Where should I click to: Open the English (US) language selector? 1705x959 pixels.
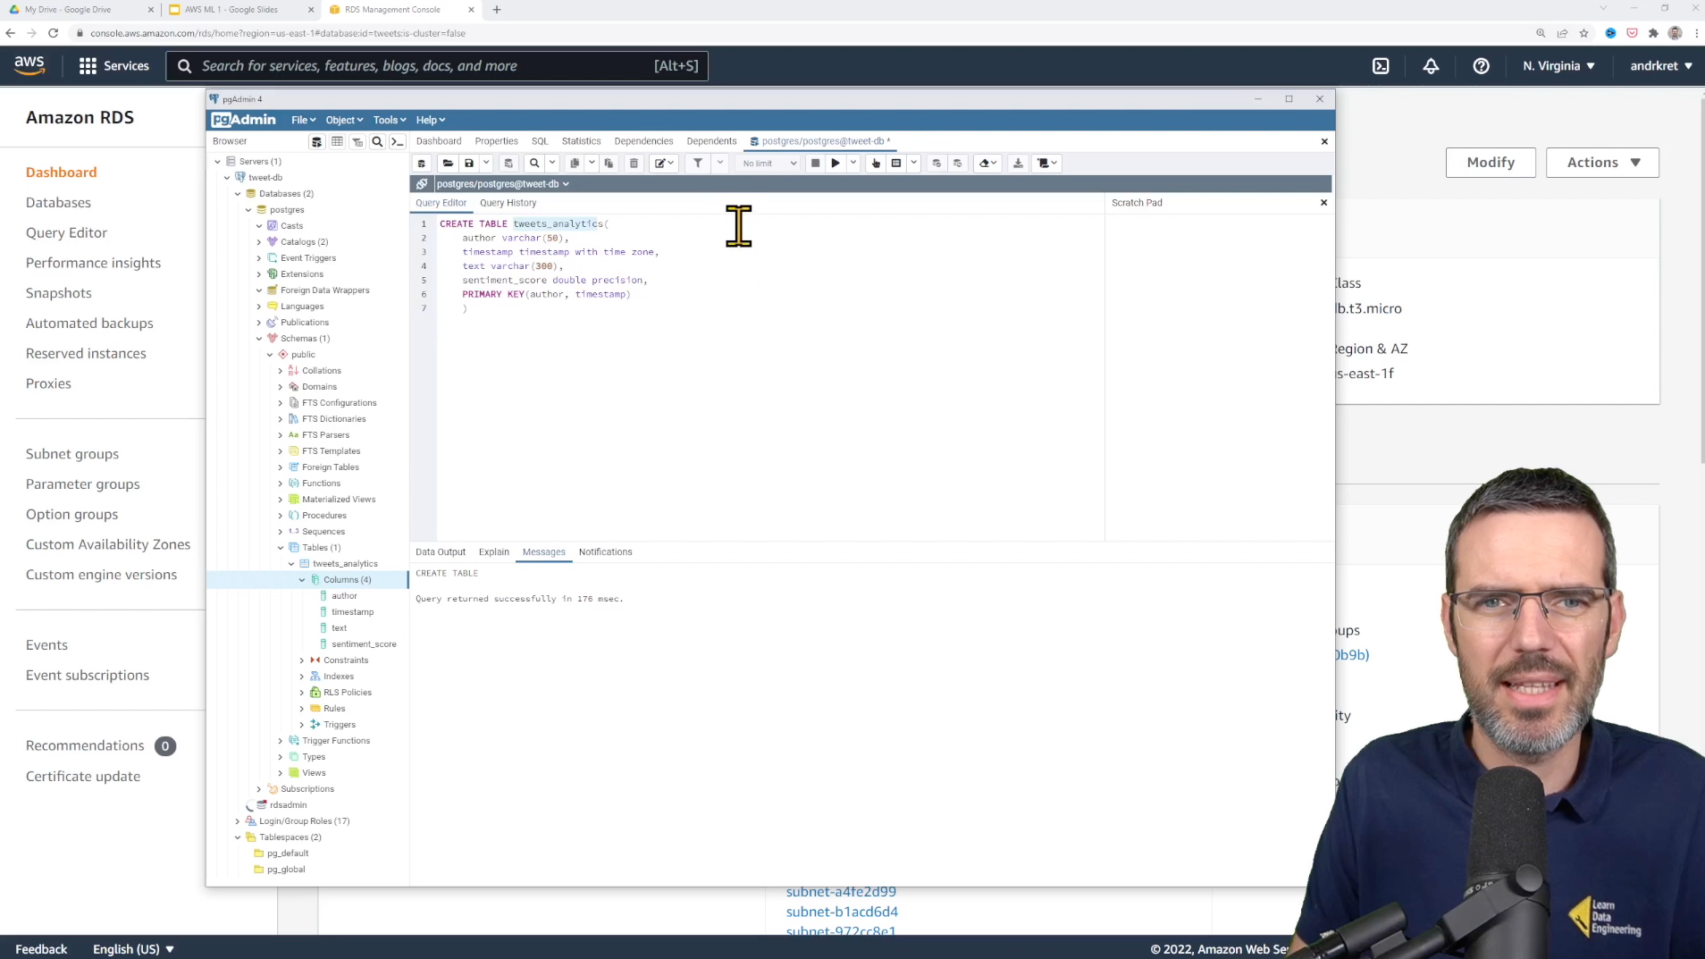tap(133, 949)
